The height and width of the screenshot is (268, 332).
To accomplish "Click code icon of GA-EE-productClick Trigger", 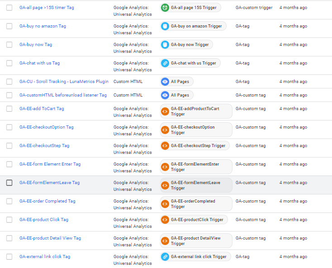I will coord(165,220).
